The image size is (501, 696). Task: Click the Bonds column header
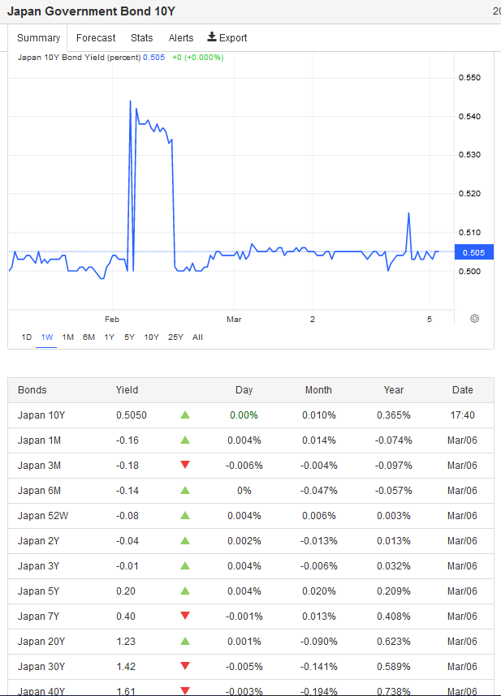coord(32,390)
